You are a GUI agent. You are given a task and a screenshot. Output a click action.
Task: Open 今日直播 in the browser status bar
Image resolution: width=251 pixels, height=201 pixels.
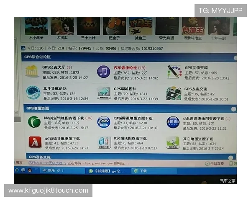pyautogui.click(x=215, y=163)
